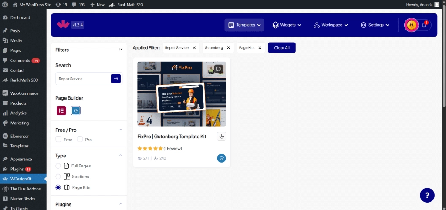Check the Pro checkbox

click(x=80, y=139)
